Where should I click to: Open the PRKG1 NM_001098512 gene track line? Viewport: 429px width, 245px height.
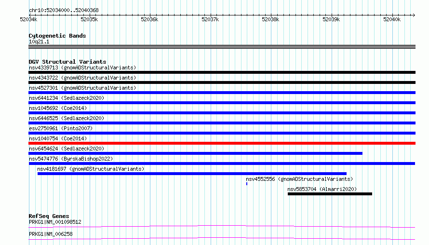pos(222,226)
